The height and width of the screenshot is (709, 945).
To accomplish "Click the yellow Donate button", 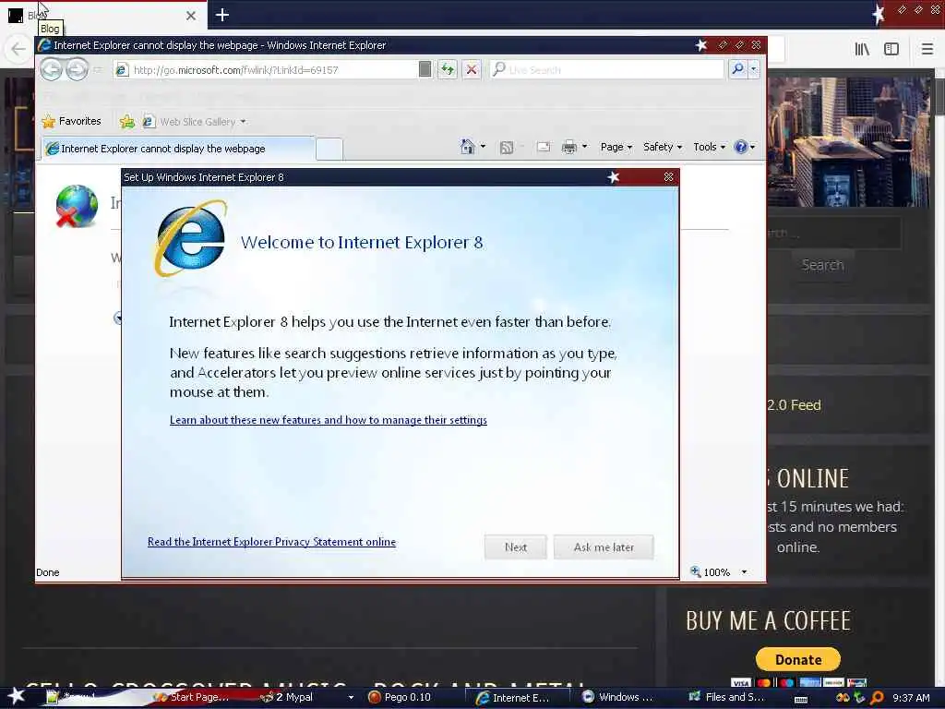I will (x=798, y=659).
